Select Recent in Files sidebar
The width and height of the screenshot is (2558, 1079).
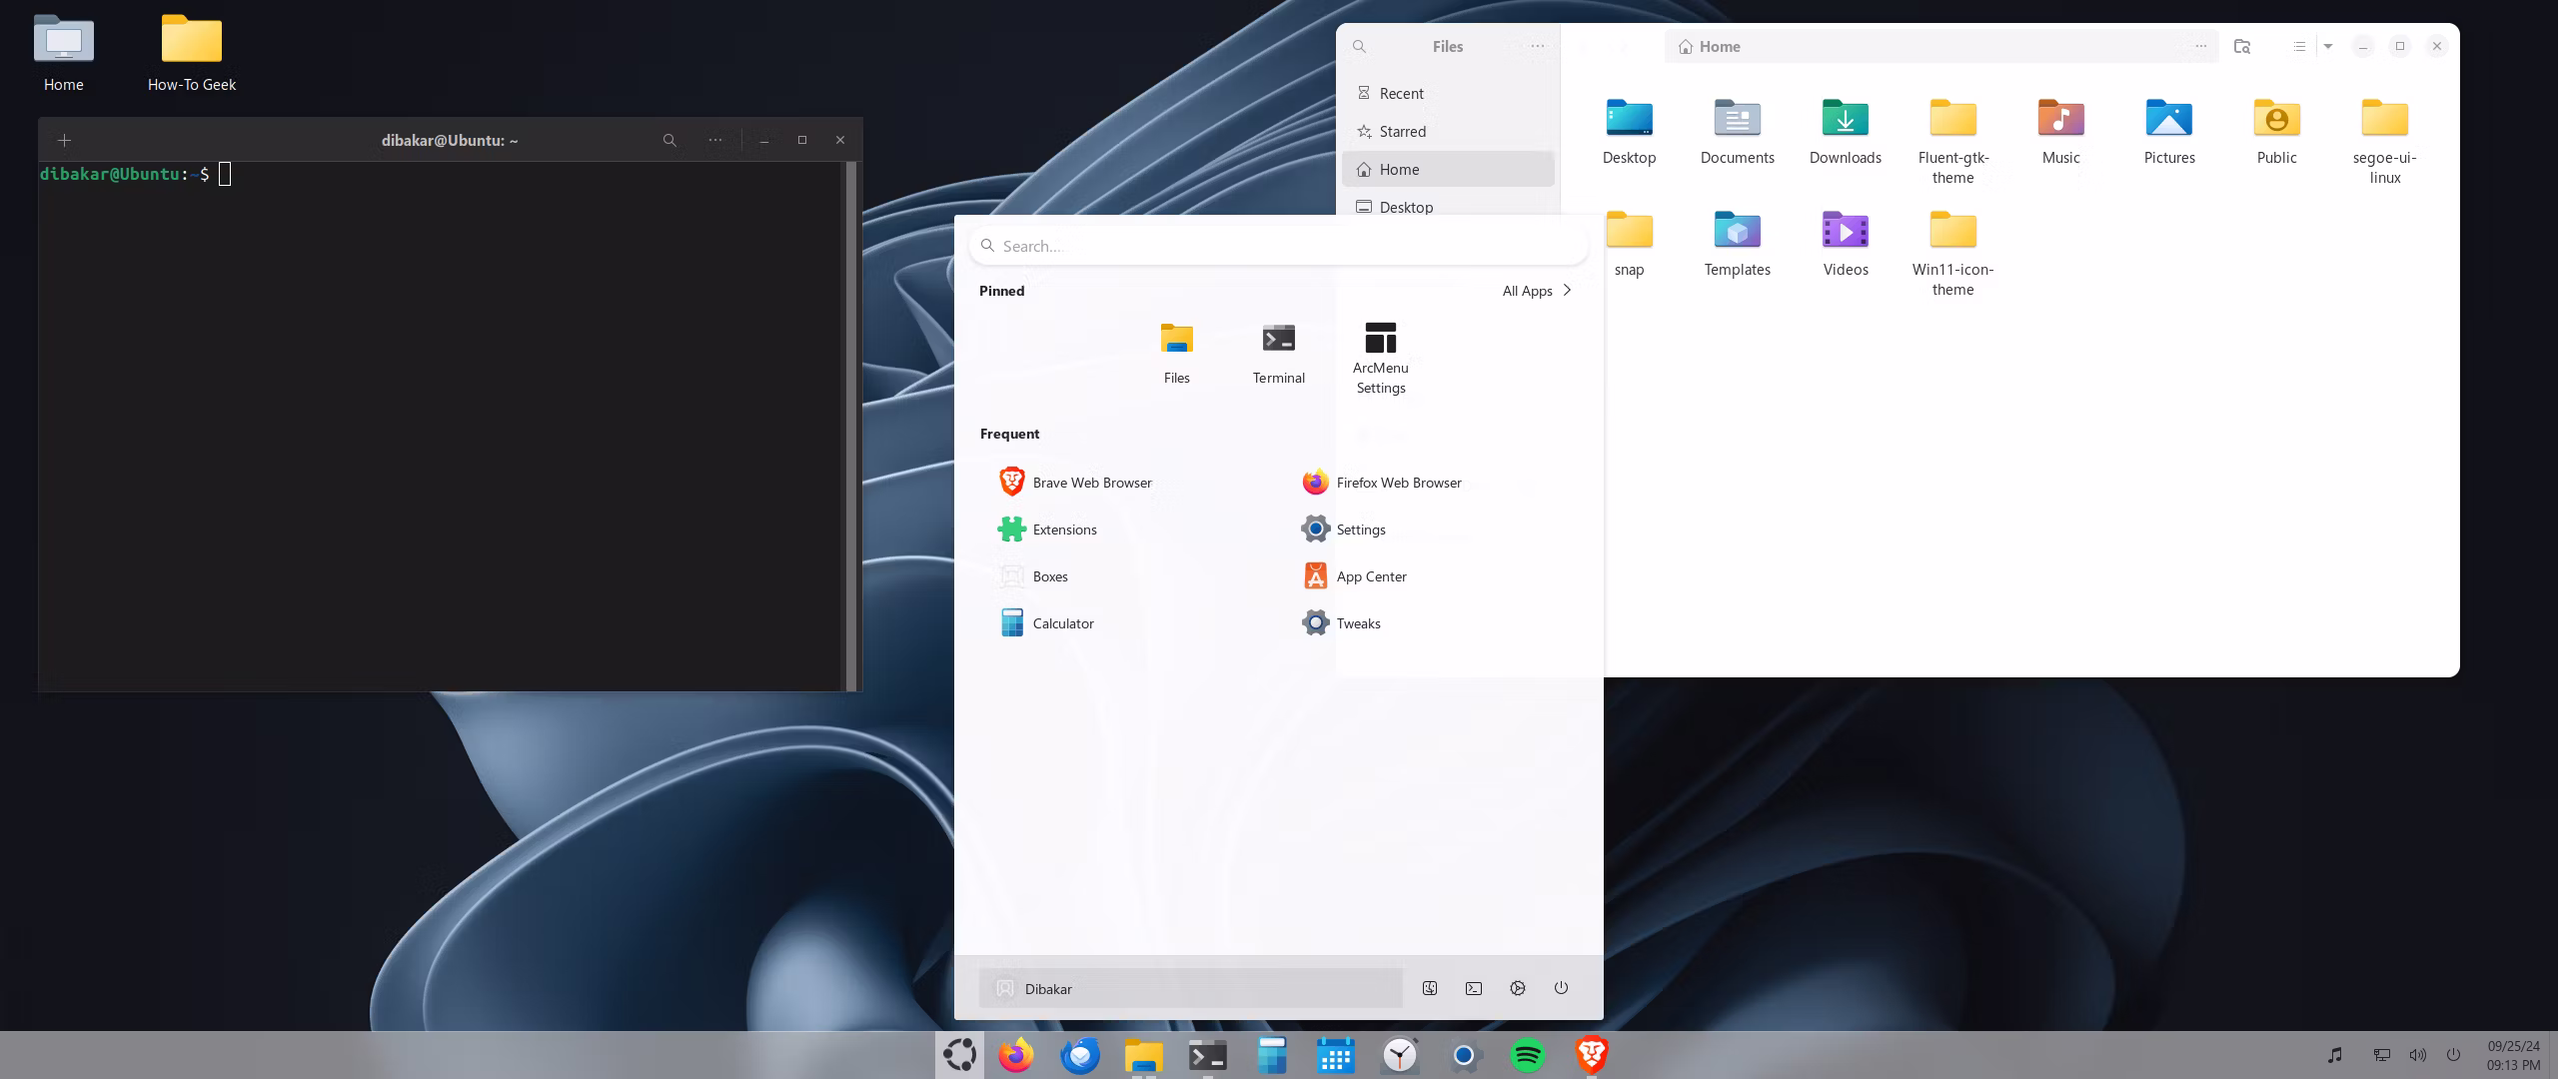(1400, 94)
